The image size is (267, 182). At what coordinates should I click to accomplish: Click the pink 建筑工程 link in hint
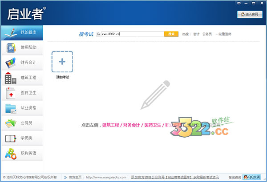tap(111, 125)
